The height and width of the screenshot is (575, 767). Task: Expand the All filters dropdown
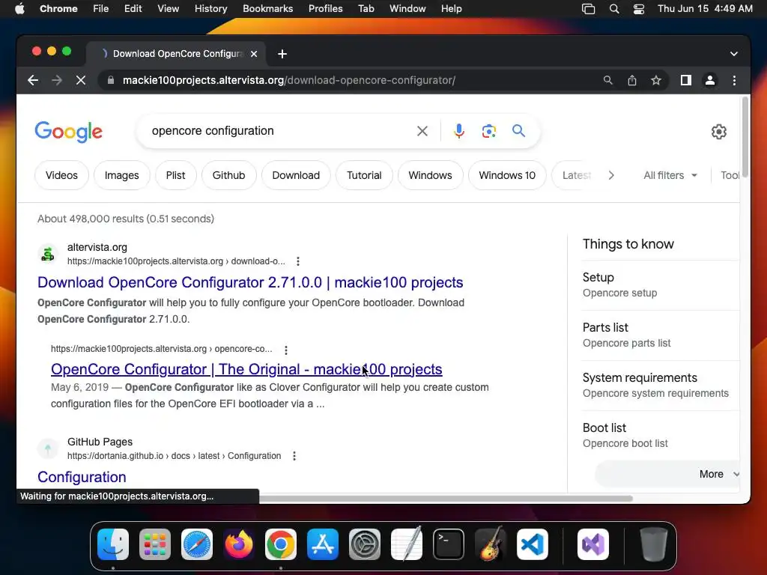[x=670, y=175]
